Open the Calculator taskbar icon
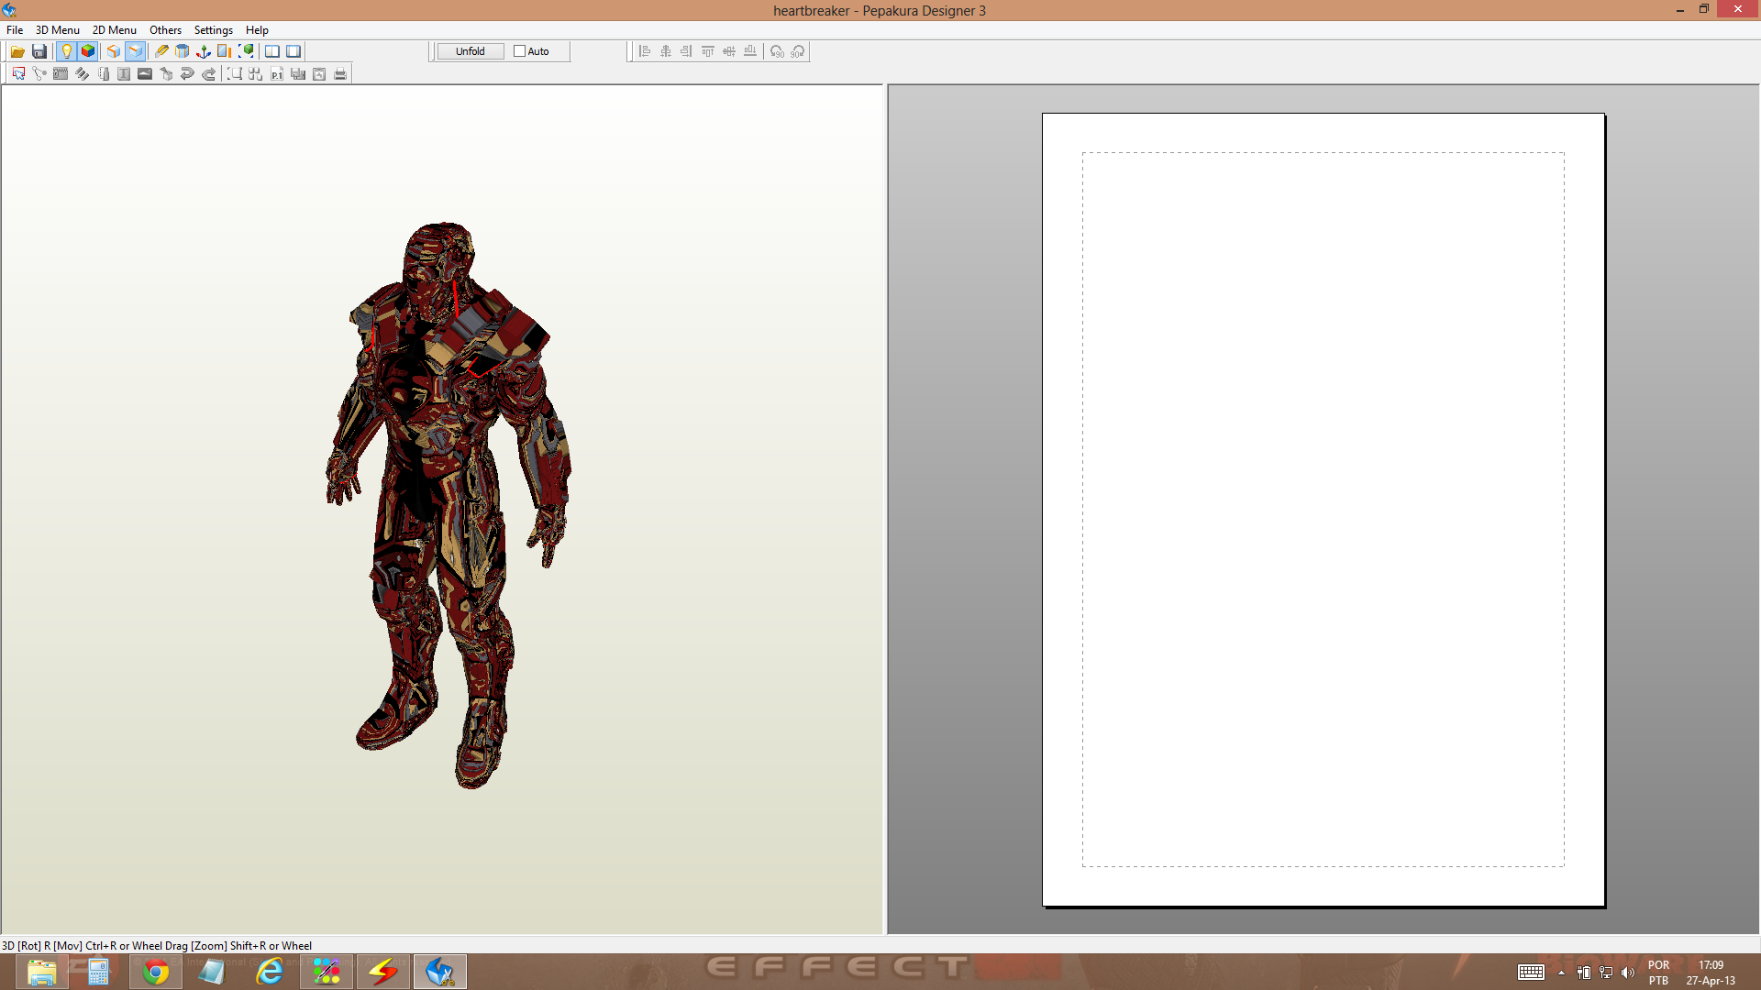The image size is (1761, 990). (x=98, y=971)
